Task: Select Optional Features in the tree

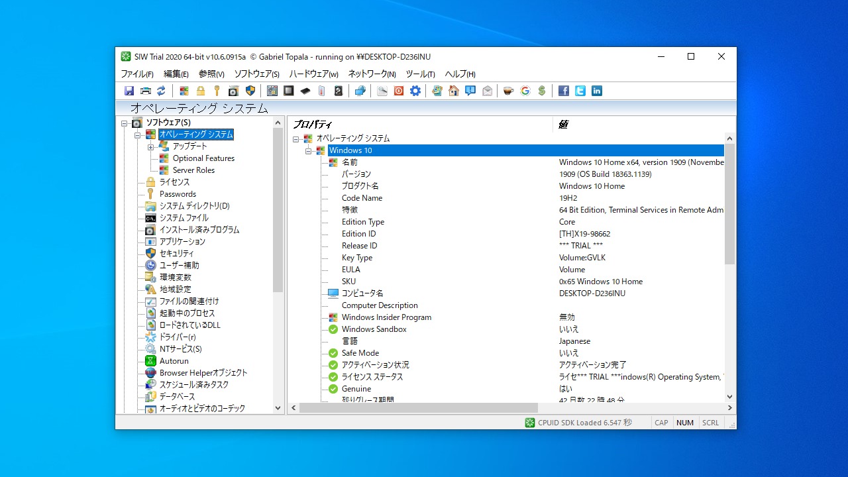Action: tap(203, 158)
